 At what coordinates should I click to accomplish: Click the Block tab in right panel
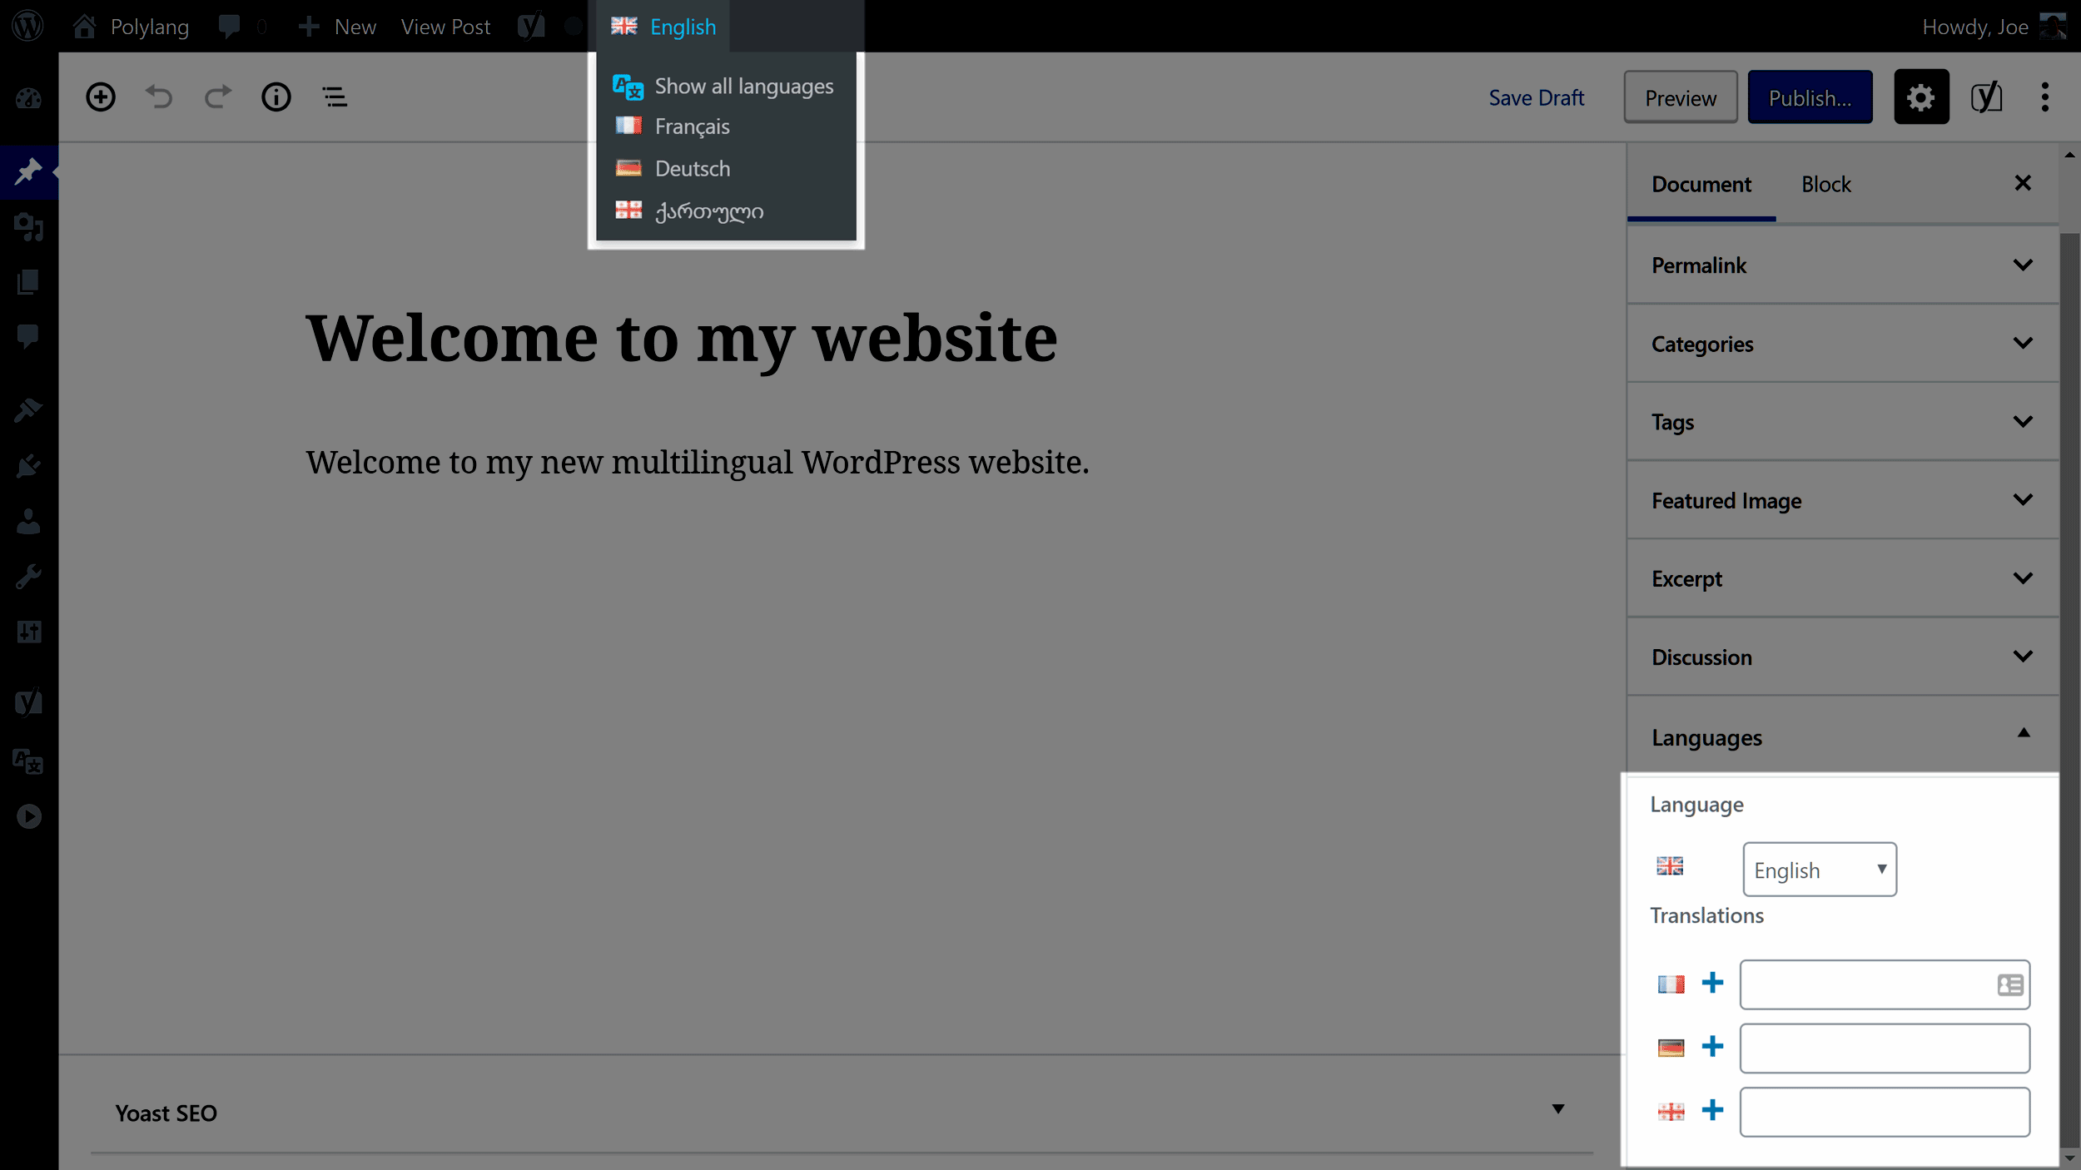tap(1826, 183)
